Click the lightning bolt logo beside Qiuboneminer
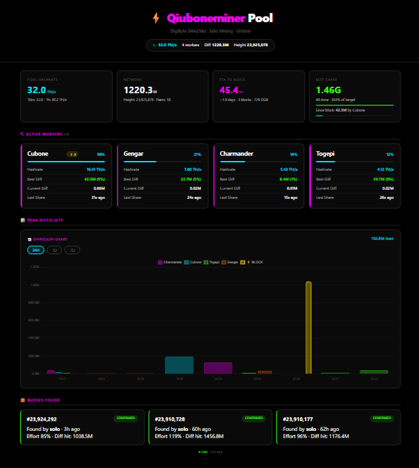This screenshot has height=468, width=419. click(x=155, y=18)
